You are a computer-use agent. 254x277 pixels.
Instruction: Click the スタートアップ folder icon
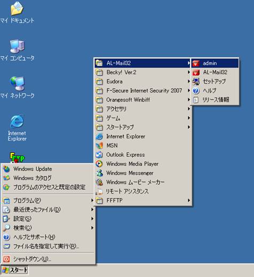(x=99, y=127)
